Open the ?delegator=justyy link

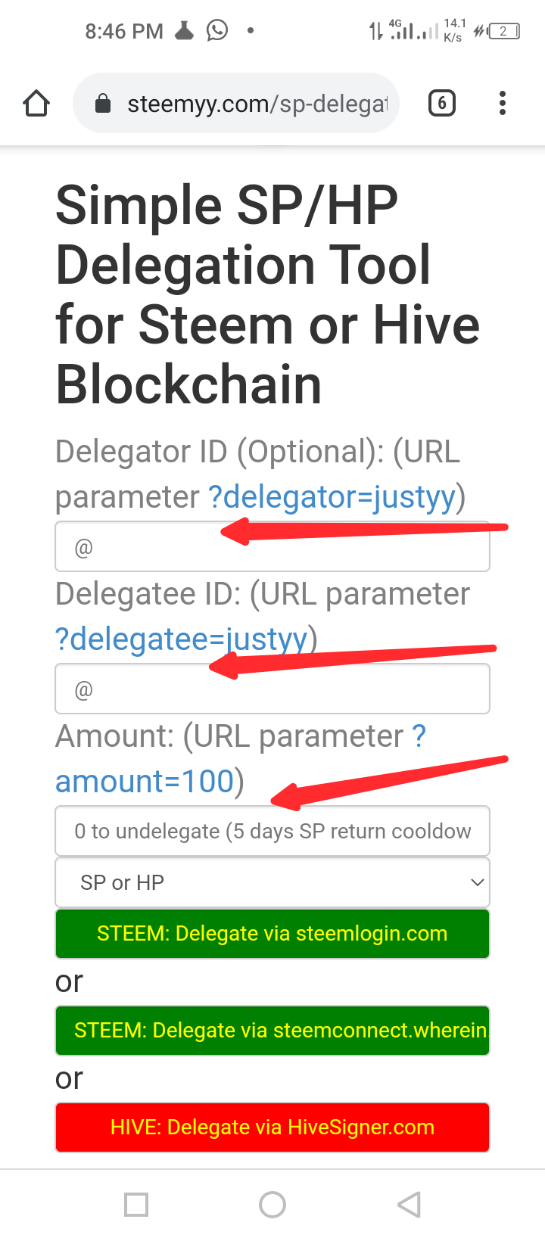point(332,497)
